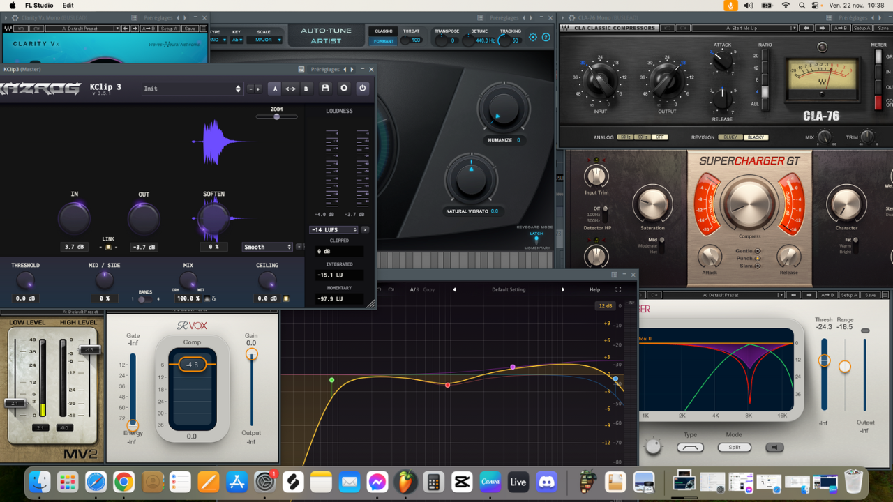Click the macOS microphone menu bar icon
Image resolution: width=893 pixels, height=502 pixels.
click(730, 6)
